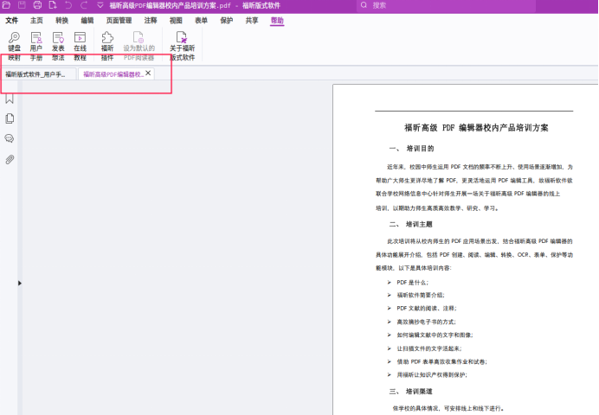Switch to 福昕版式软件_用户手册 document tab
The image size is (599, 415).
click(x=39, y=74)
